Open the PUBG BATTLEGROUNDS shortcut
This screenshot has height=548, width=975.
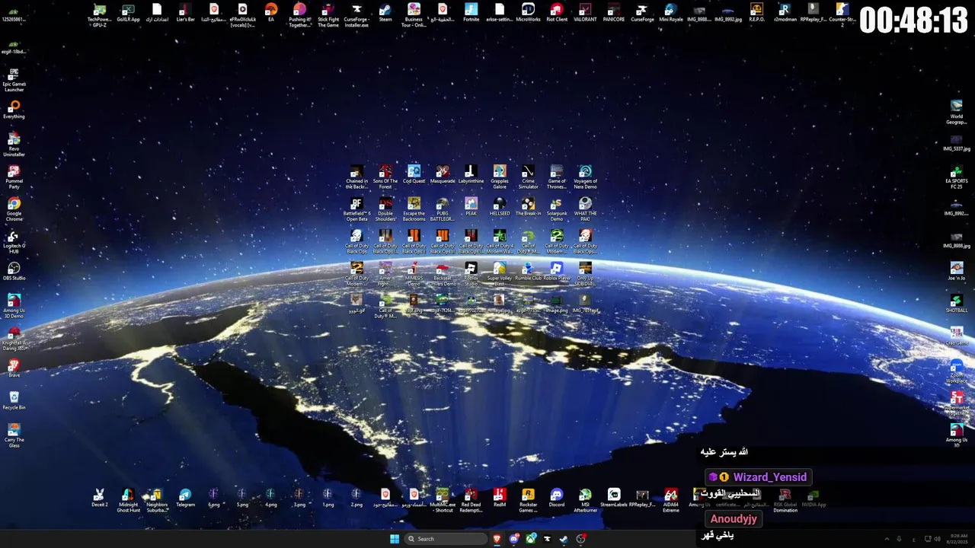(443, 209)
